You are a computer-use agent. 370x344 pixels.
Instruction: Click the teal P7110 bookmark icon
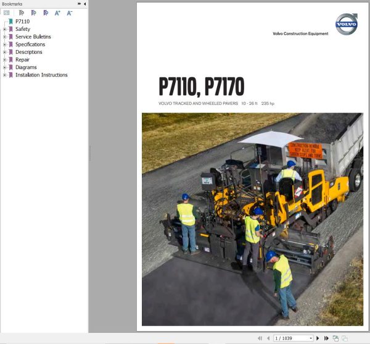coord(10,22)
